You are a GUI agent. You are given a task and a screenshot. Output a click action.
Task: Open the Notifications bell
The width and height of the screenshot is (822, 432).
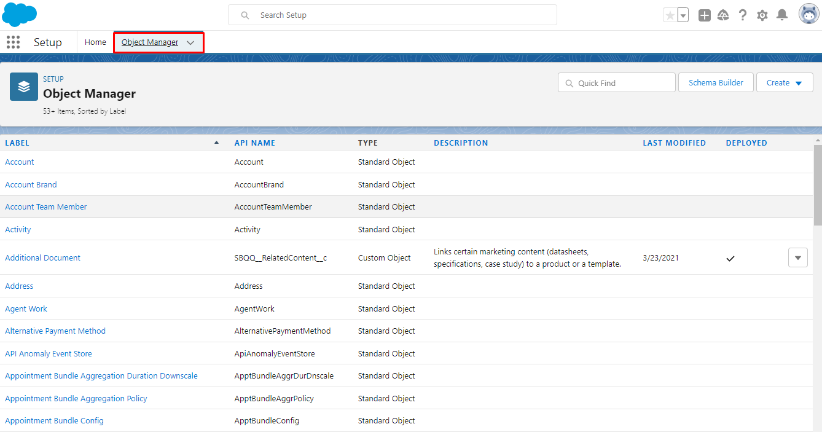(782, 15)
